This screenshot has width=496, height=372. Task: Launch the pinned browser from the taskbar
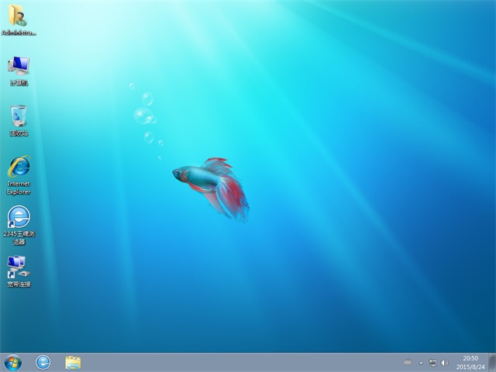[x=43, y=362]
